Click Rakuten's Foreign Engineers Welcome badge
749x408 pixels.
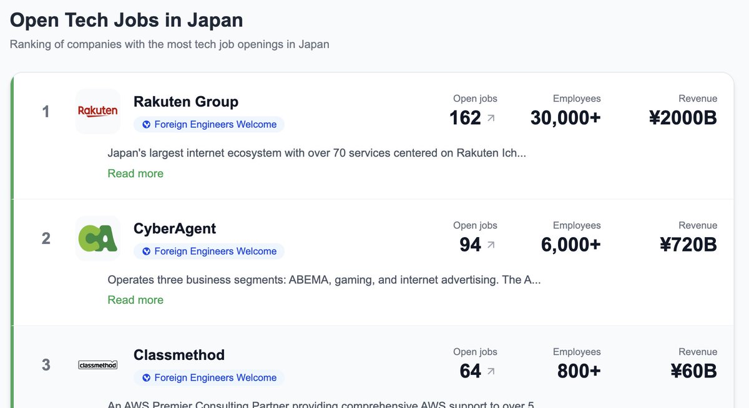tap(209, 124)
